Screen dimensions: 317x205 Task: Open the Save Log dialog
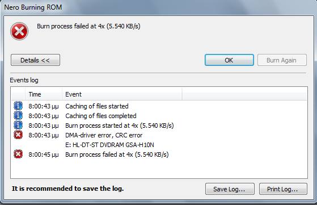point(230,189)
